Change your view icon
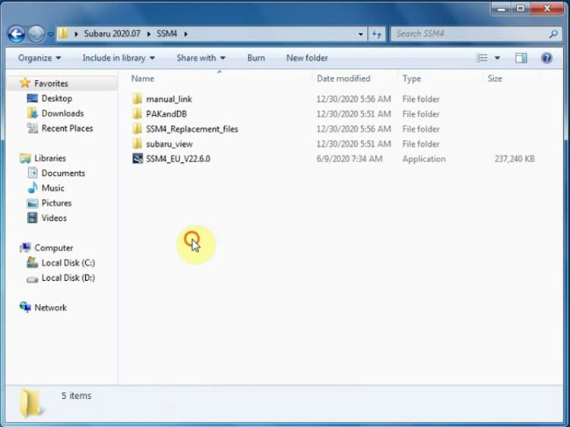The image size is (570, 427). tap(482, 58)
